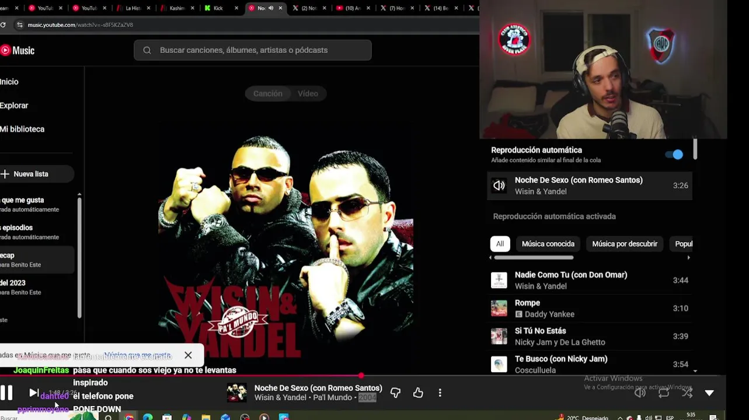Switch to the La Hist browser tab
The width and height of the screenshot is (749, 420).
134,8
